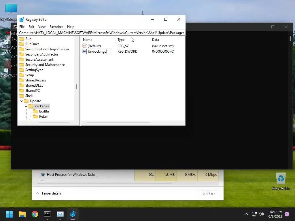The width and height of the screenshot is (295, 221).
Task: Open the network status tray icon
Action: click(x=254, y=214)
